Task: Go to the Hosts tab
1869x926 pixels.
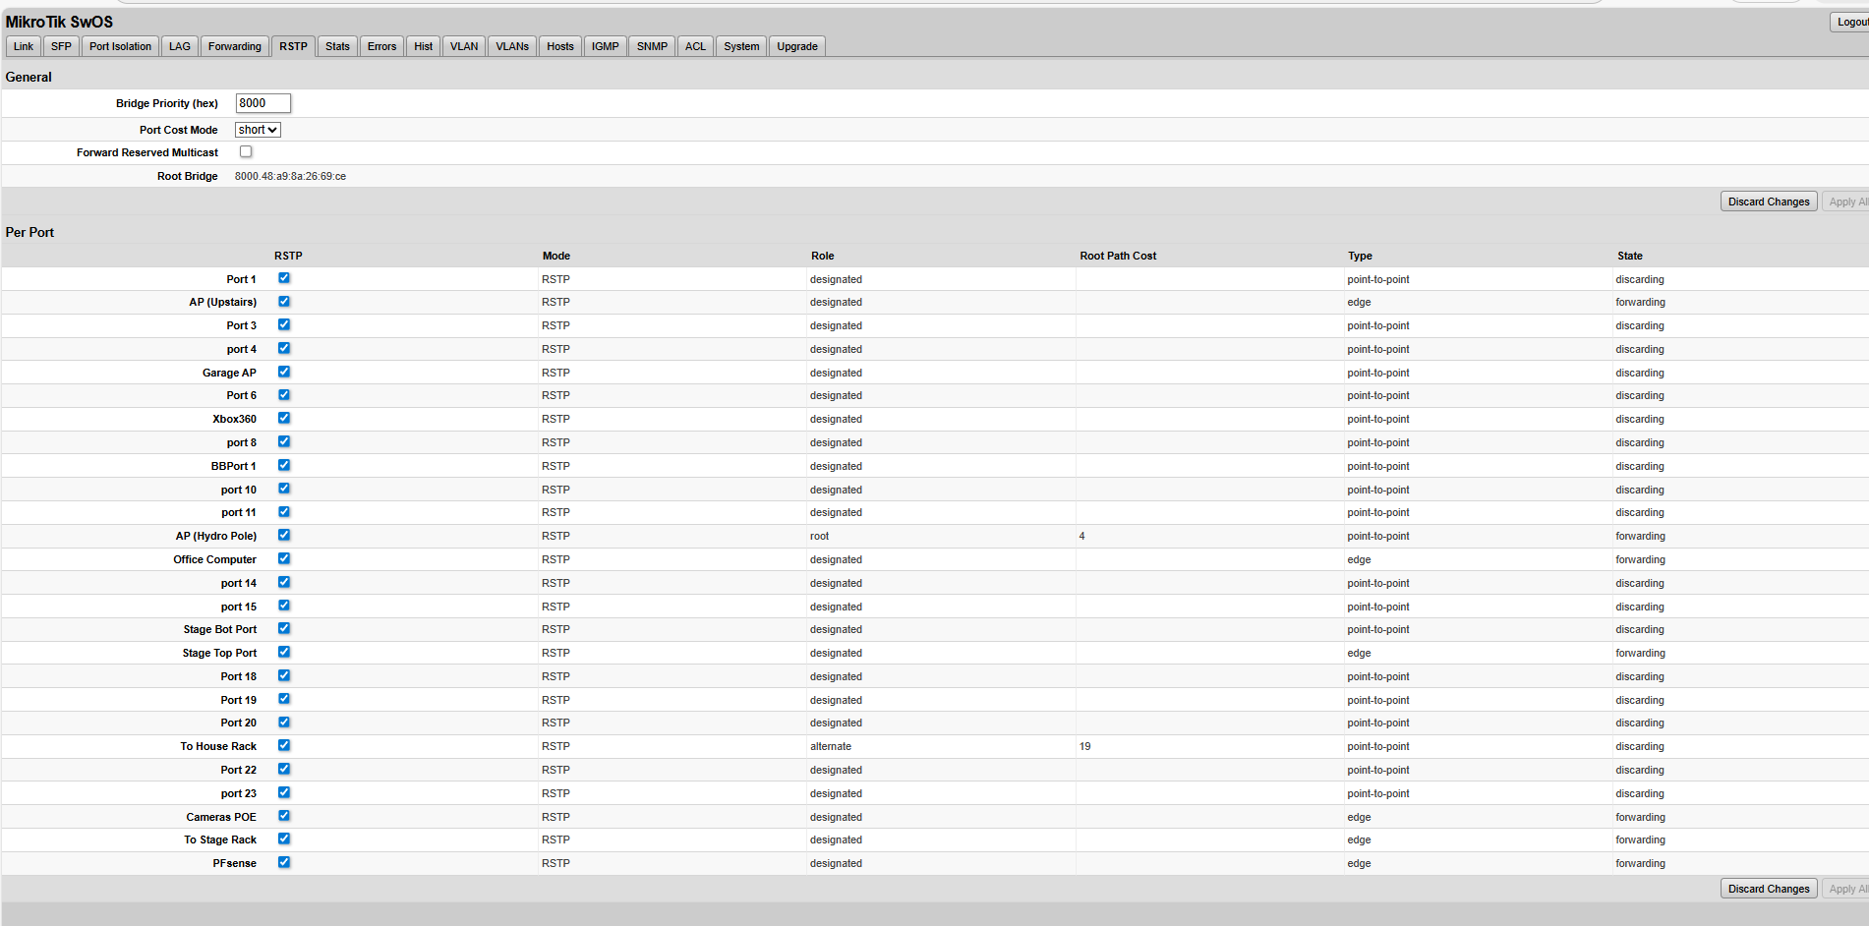Action: click(x=560, y=46)
